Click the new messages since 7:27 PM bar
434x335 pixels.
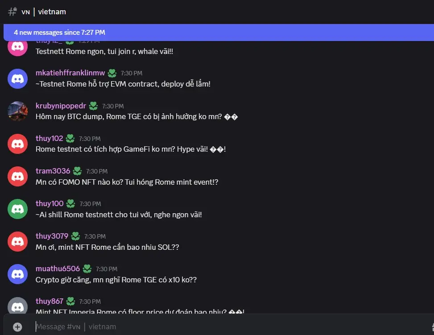219,33
